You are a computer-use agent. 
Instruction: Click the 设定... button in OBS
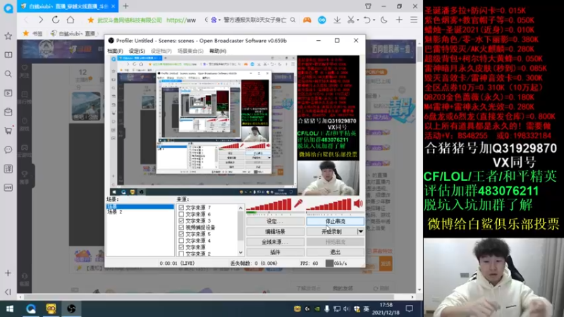pos(275,221)
